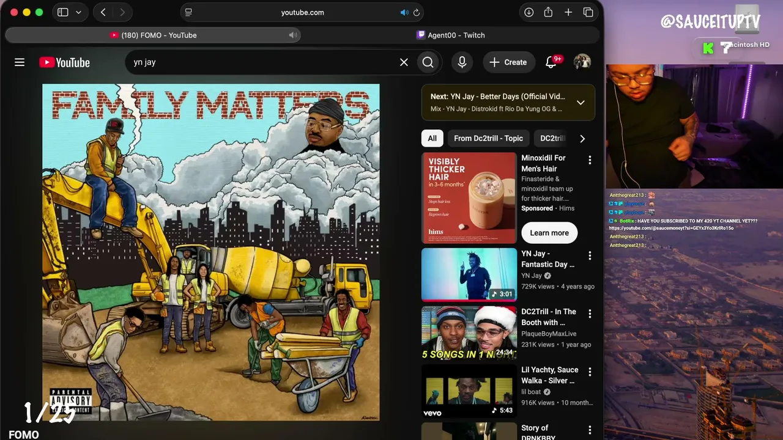Image resolution: width=783 pixels, height=440 pixels.
Task: Open the Create menu
Action: [508, 62]
